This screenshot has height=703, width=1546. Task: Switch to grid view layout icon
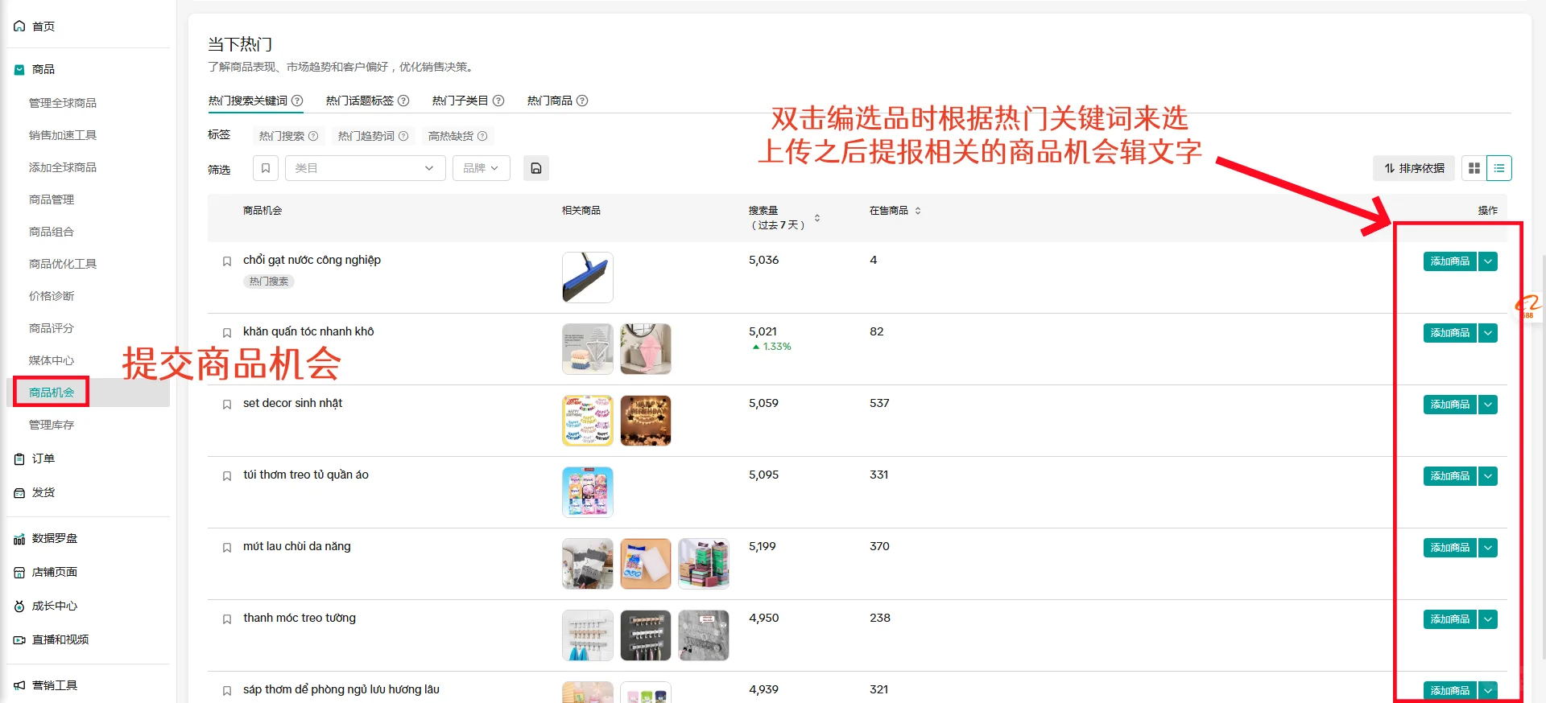coord(1474,168)
